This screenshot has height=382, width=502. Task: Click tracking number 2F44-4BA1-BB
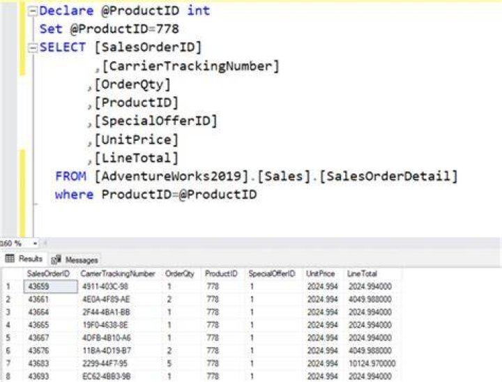point(106,312)
